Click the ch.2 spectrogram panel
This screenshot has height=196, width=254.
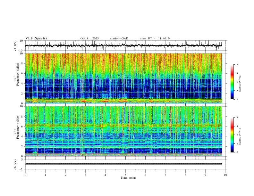[x=123, y=131]
